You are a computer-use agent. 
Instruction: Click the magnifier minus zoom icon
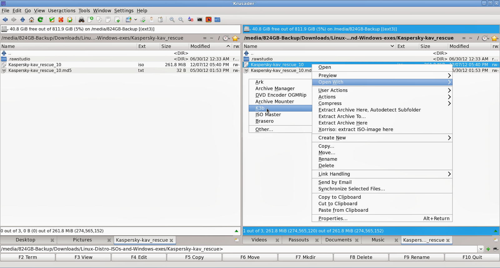[x=181, y=20]
